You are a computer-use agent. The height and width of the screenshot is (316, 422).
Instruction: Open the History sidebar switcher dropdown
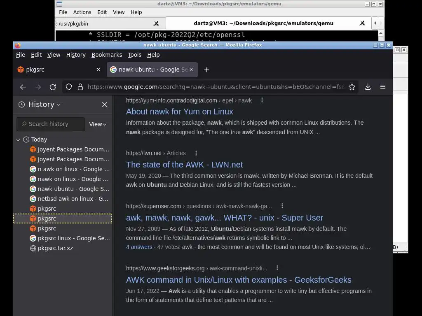coord(59,105)
